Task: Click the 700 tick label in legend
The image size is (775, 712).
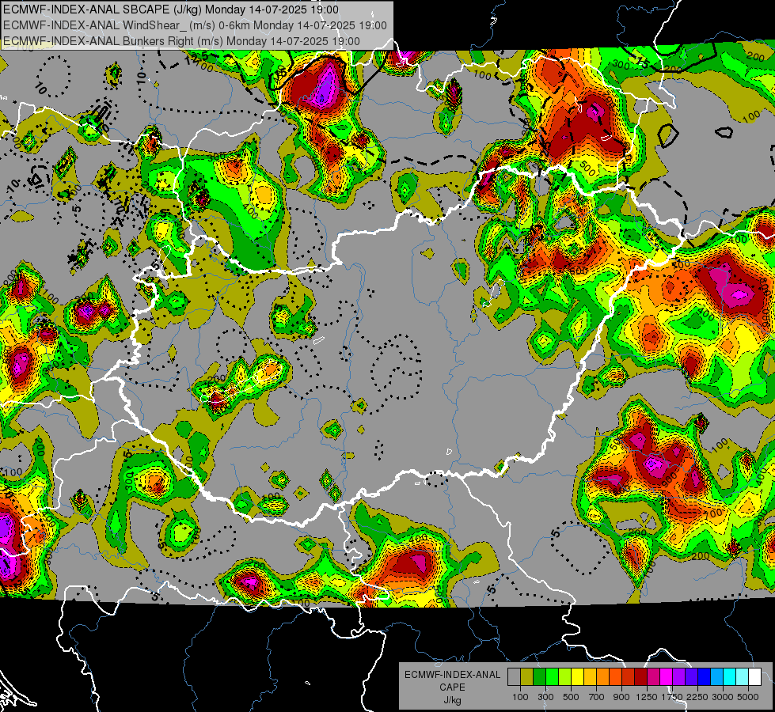Action: (597, 697)
